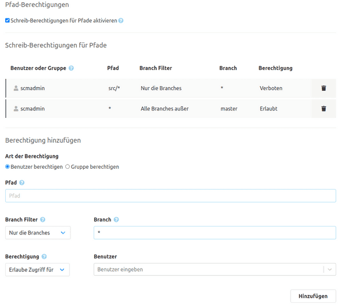Delete the scmadmin src/* permission row

(x=324, y=88)
